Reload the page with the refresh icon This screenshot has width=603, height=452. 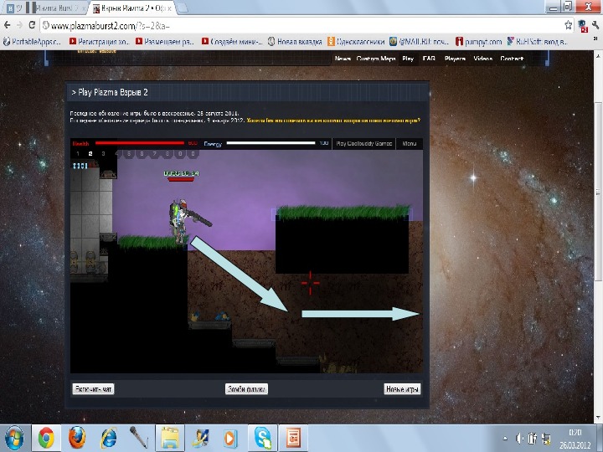click(32, 25)
